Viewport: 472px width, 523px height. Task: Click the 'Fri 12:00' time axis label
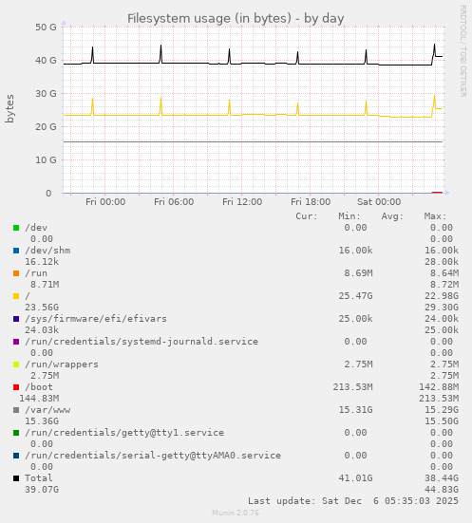242,202
